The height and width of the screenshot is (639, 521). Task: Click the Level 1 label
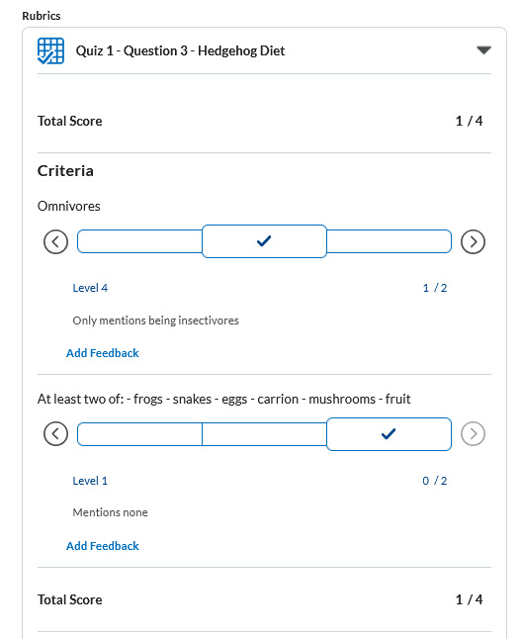(90, 481)
